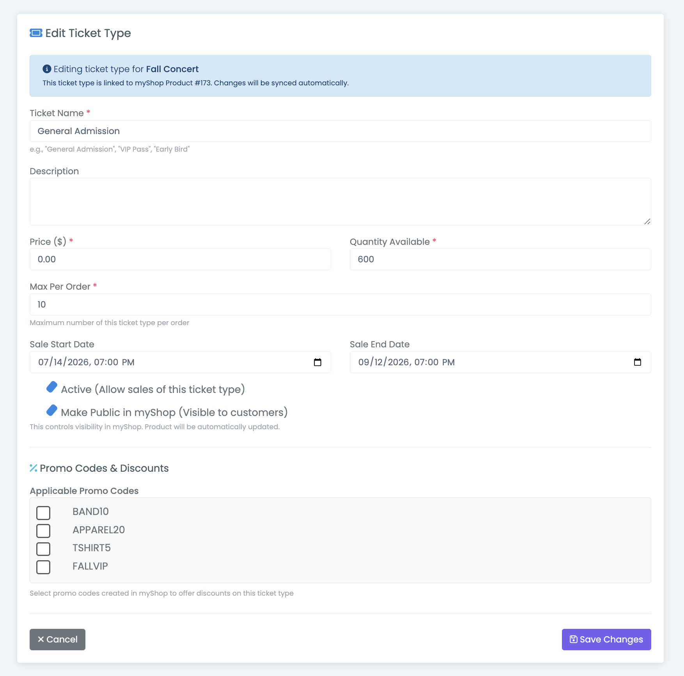Check the APPAREL20 promo code box
684x676 pixels.
coord(43,531)
